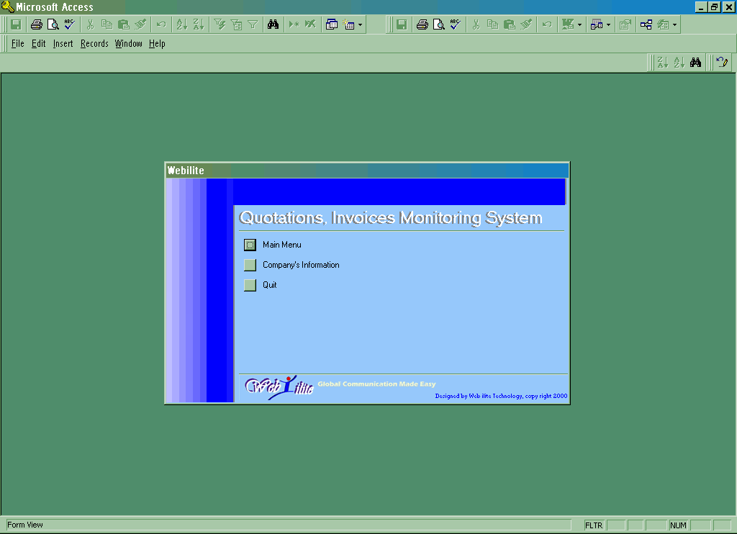Click the FLTR status bar indicator
The image size is (737, 534).
(594, 525)
